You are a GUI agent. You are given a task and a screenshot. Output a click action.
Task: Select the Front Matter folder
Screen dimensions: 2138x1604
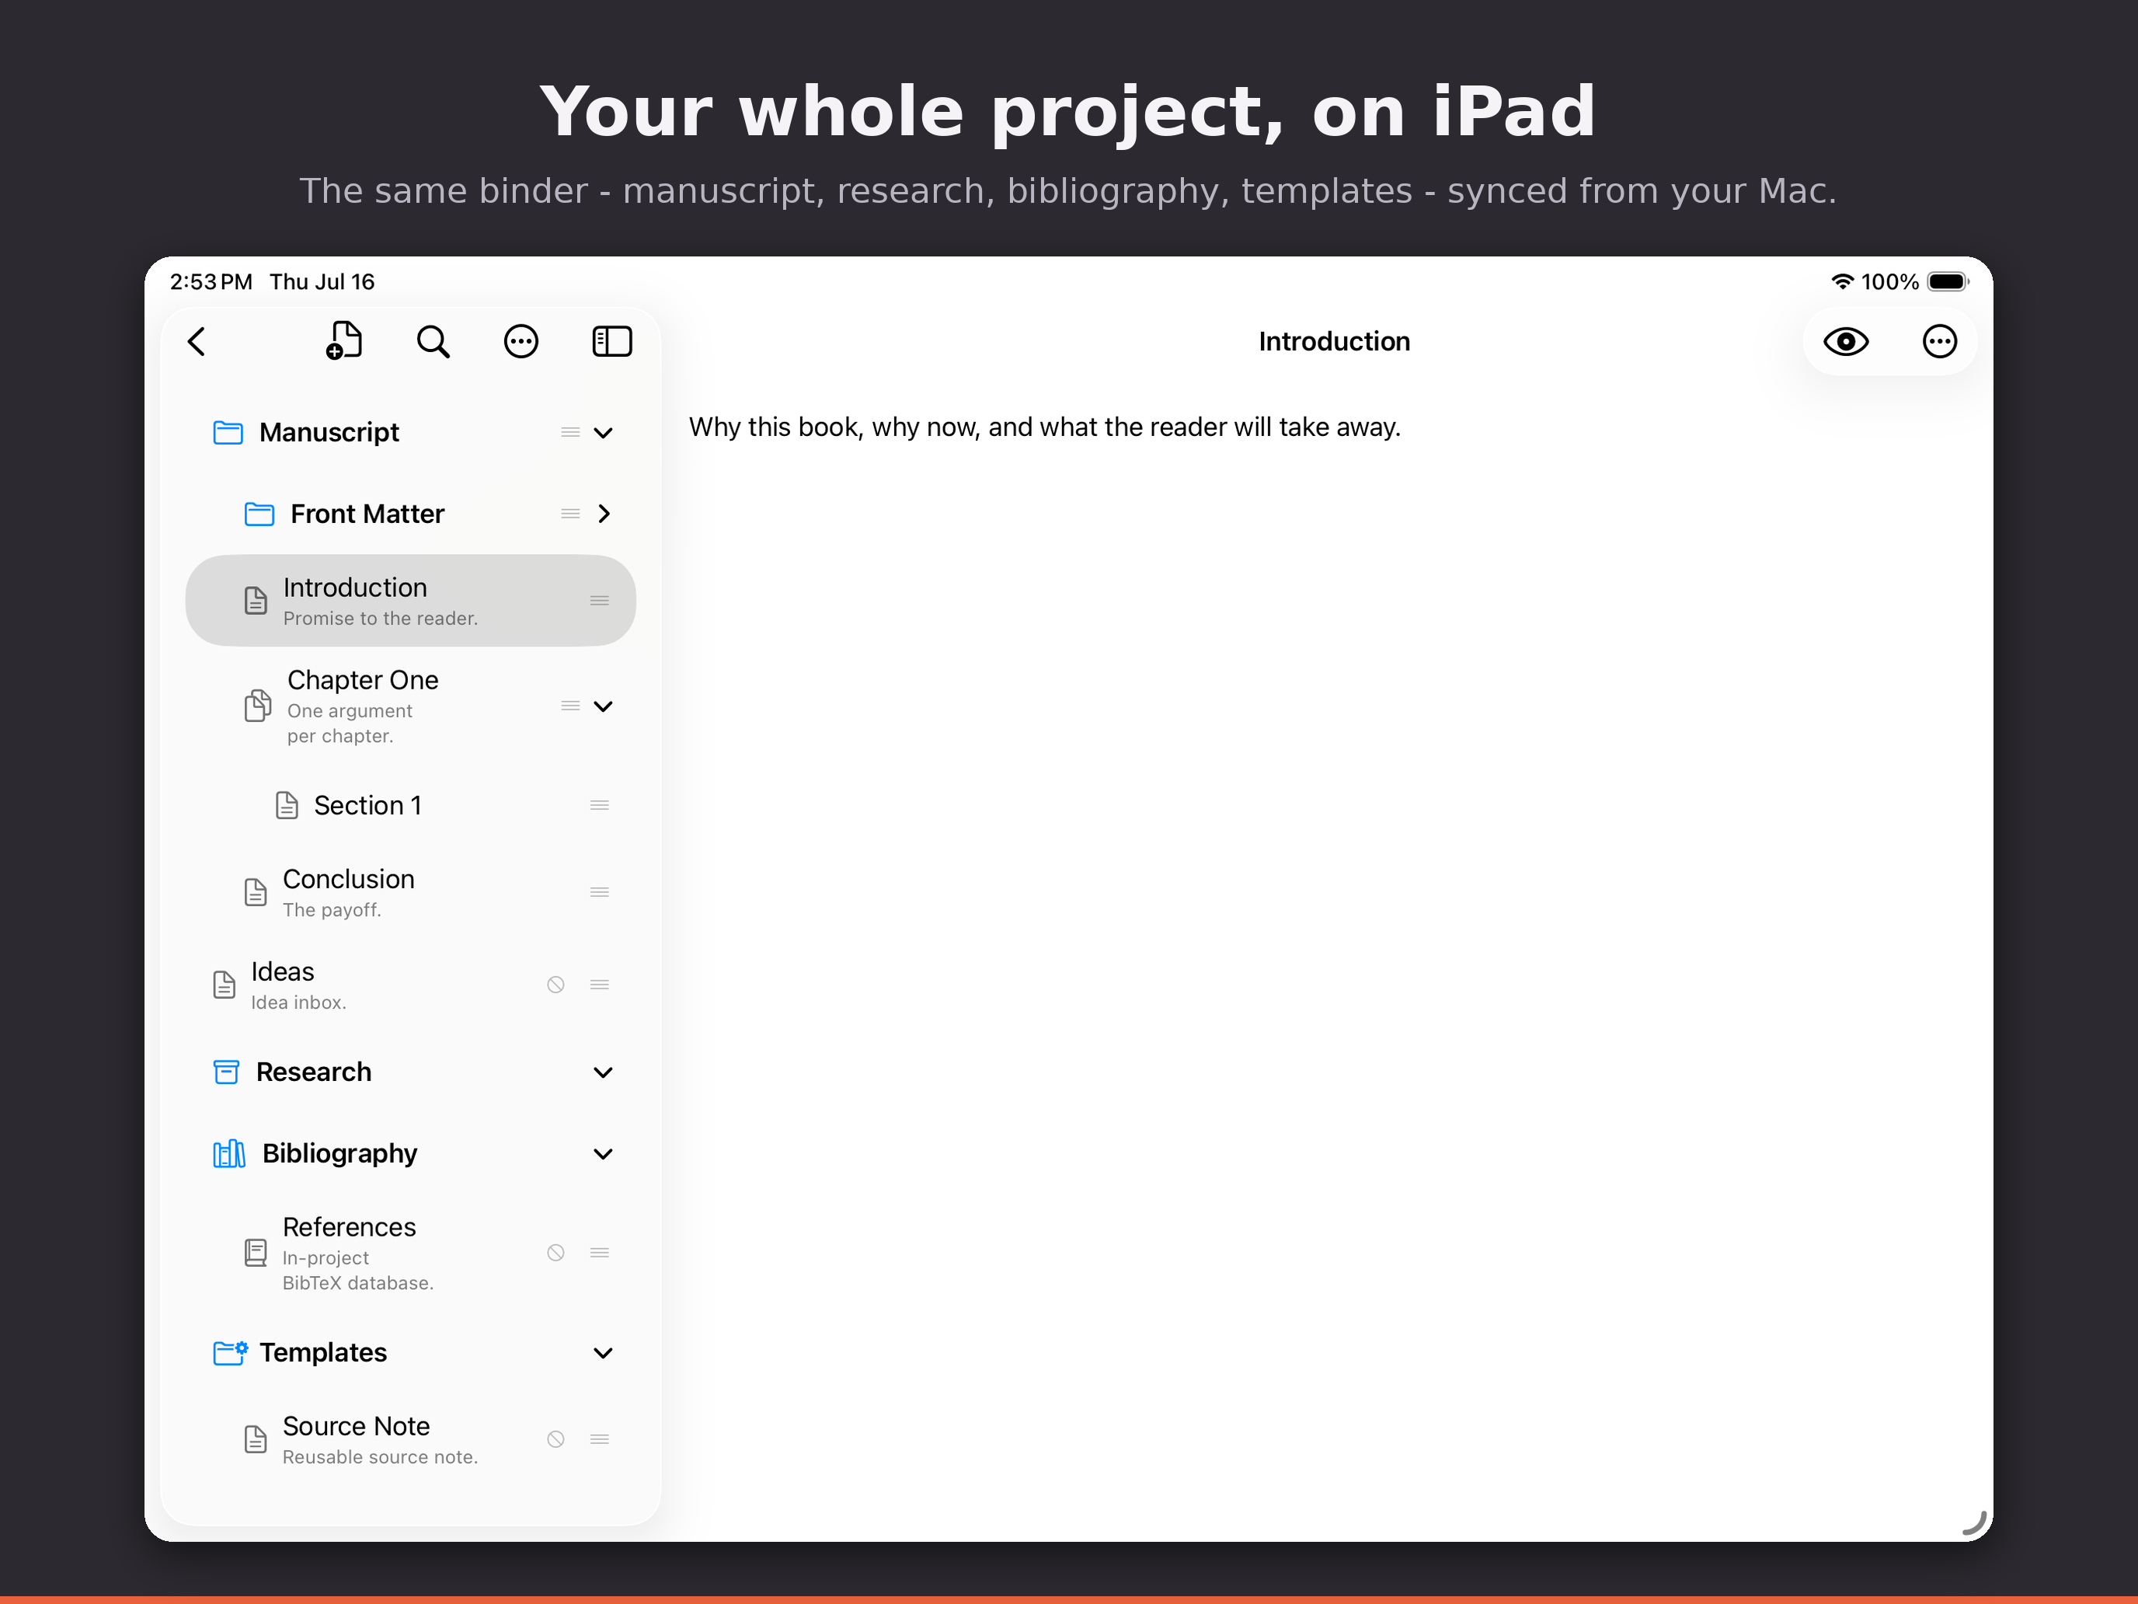point(411,514)
